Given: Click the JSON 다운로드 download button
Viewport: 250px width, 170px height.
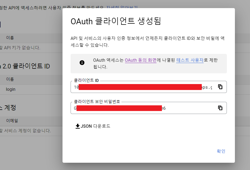Looking at the screenshot, I should pyautogui.click(x=93, y=126).
